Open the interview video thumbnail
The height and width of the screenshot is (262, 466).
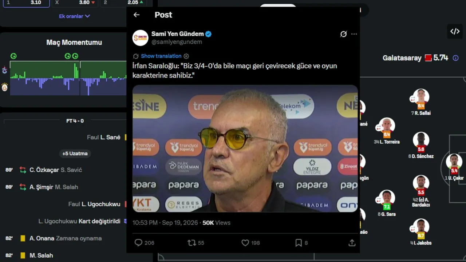245,148
